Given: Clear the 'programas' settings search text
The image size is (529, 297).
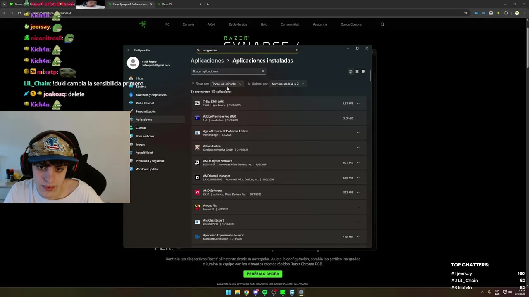Looking at the screenshot, I should (297, 50).
